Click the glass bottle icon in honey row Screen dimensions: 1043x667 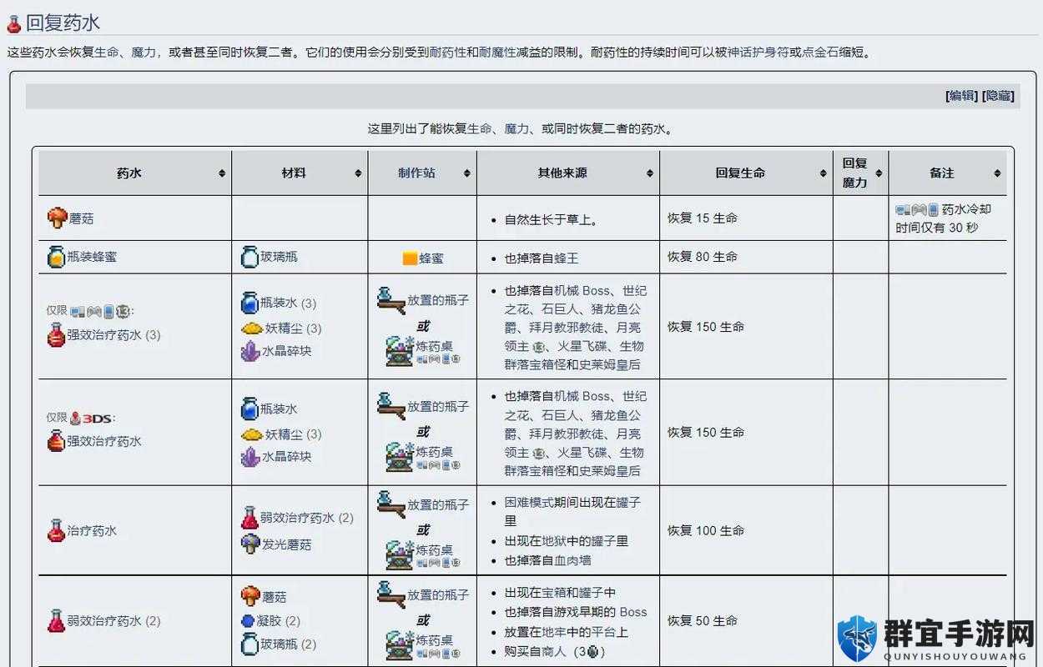pos(249,257)
